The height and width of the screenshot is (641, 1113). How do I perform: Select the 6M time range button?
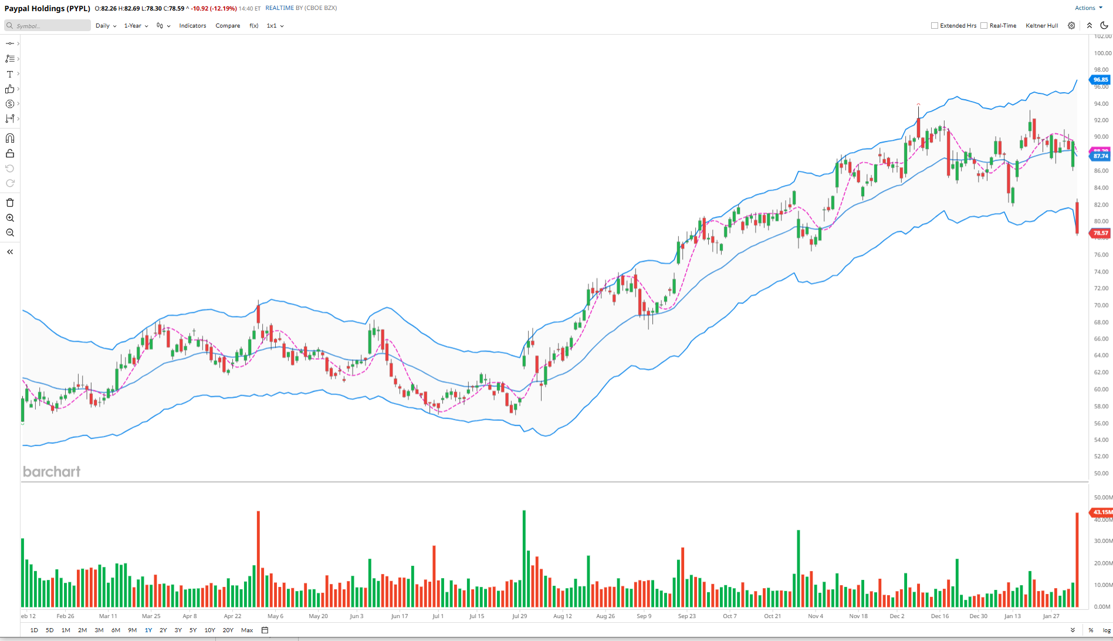(116, 630)
